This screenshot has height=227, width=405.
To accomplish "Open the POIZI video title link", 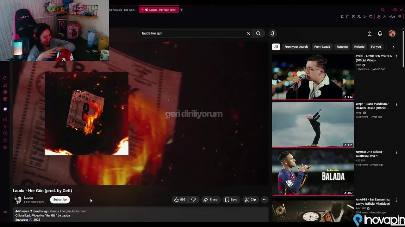I will point(374,58).
